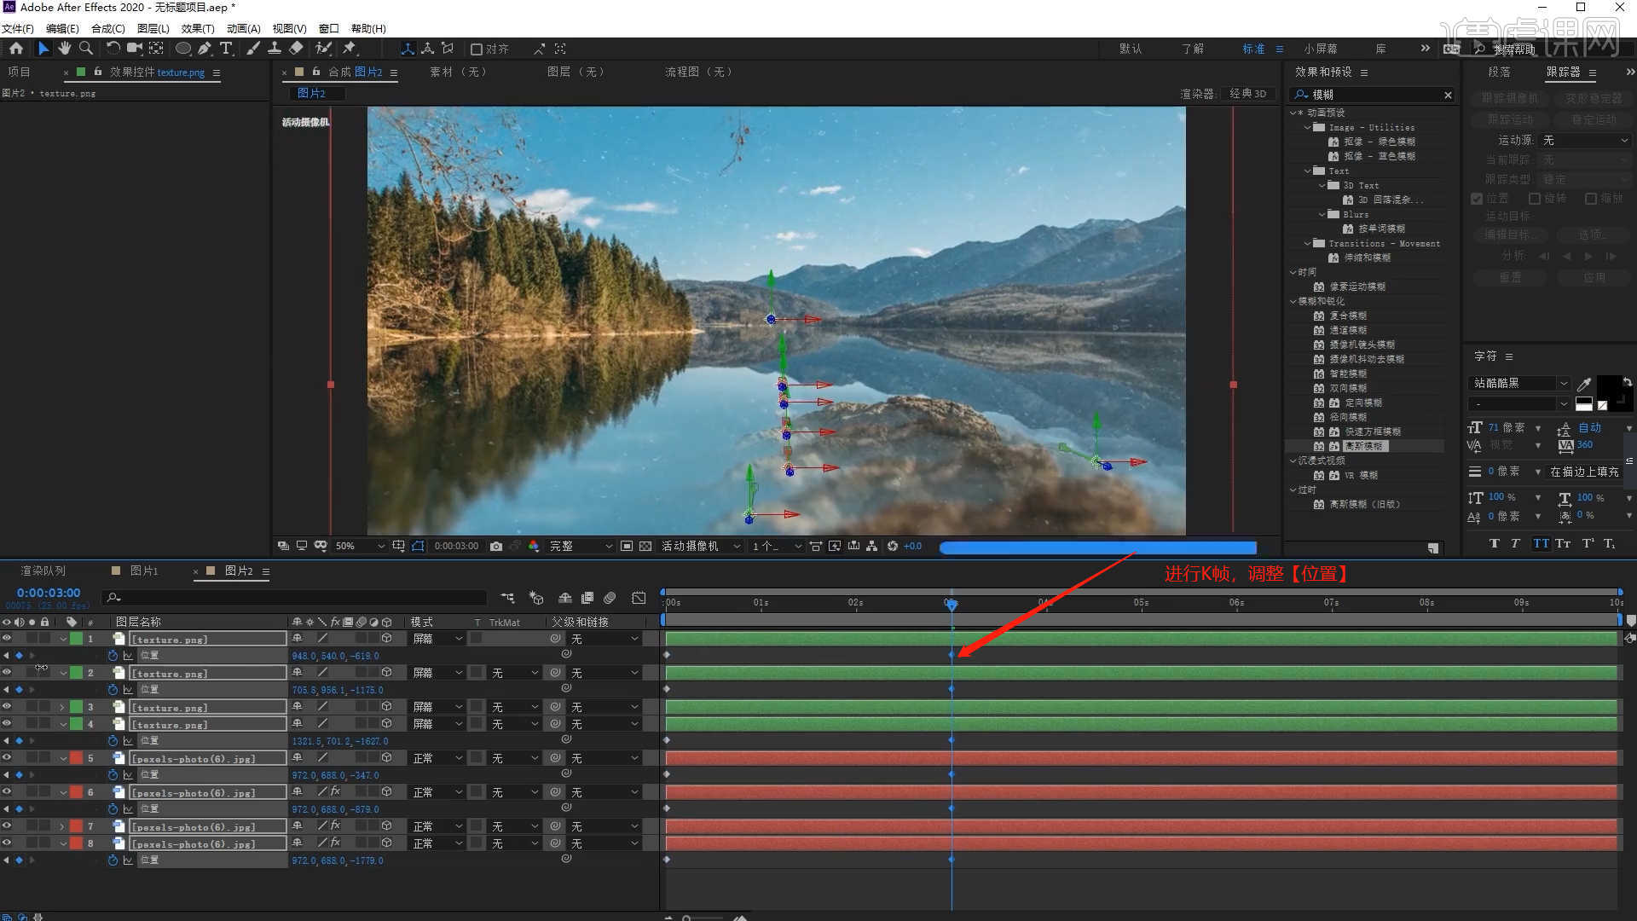Select the Eraser tool
This screenshot has width=1637, height=921.
(x=296, y=49)
